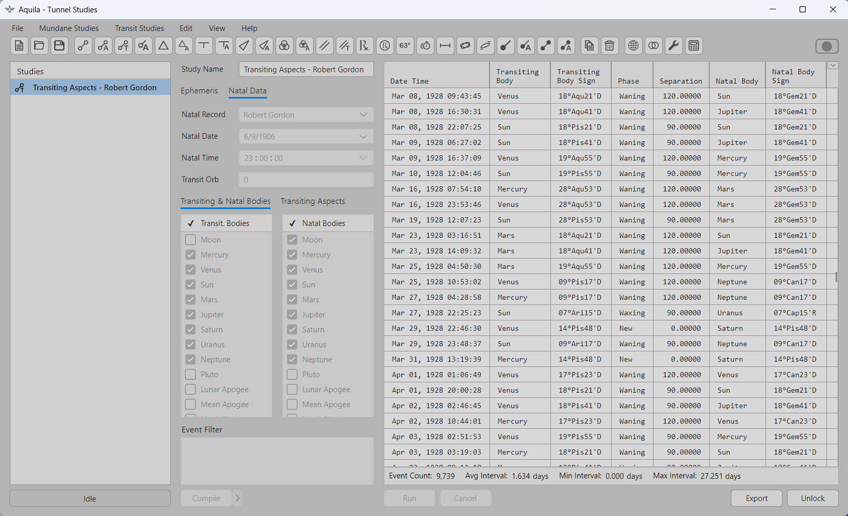Click the stopwatch toolbar icon
This screenshot has width=848, height=516.
[425, 46]
